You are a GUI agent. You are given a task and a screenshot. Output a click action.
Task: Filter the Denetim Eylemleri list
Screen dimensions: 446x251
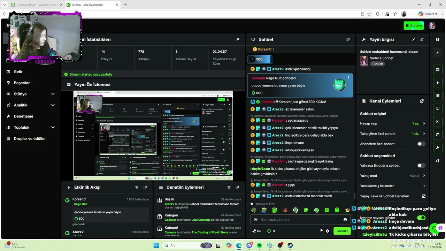[x=229, y=187]
